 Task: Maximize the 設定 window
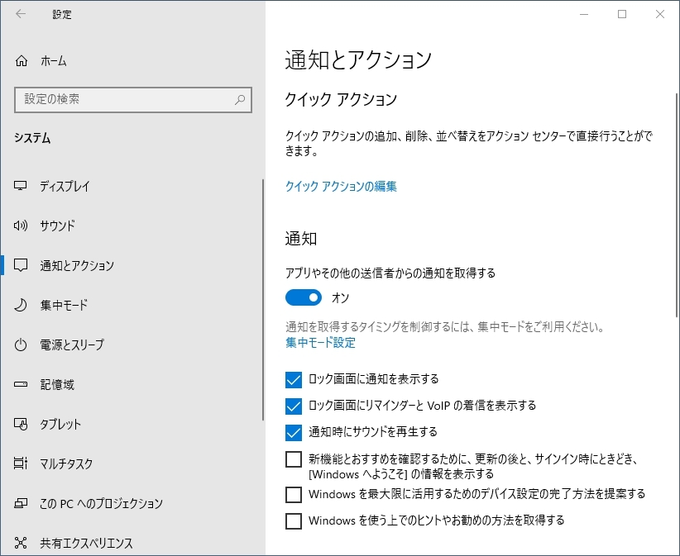[622, 14]
